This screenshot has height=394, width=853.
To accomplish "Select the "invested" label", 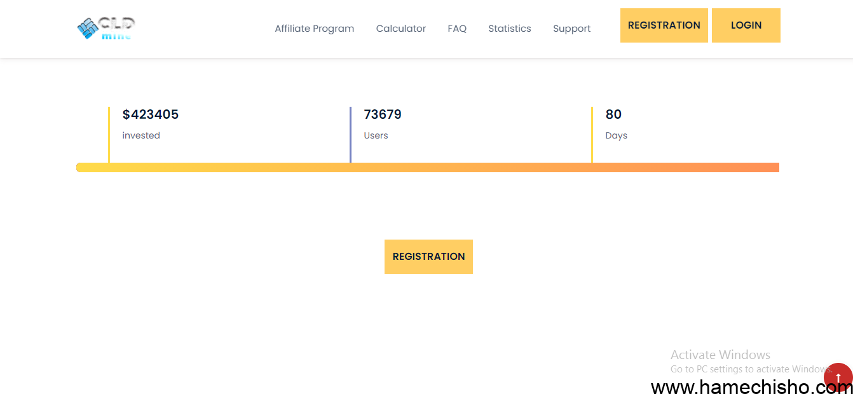I will (x=141, y=135).
